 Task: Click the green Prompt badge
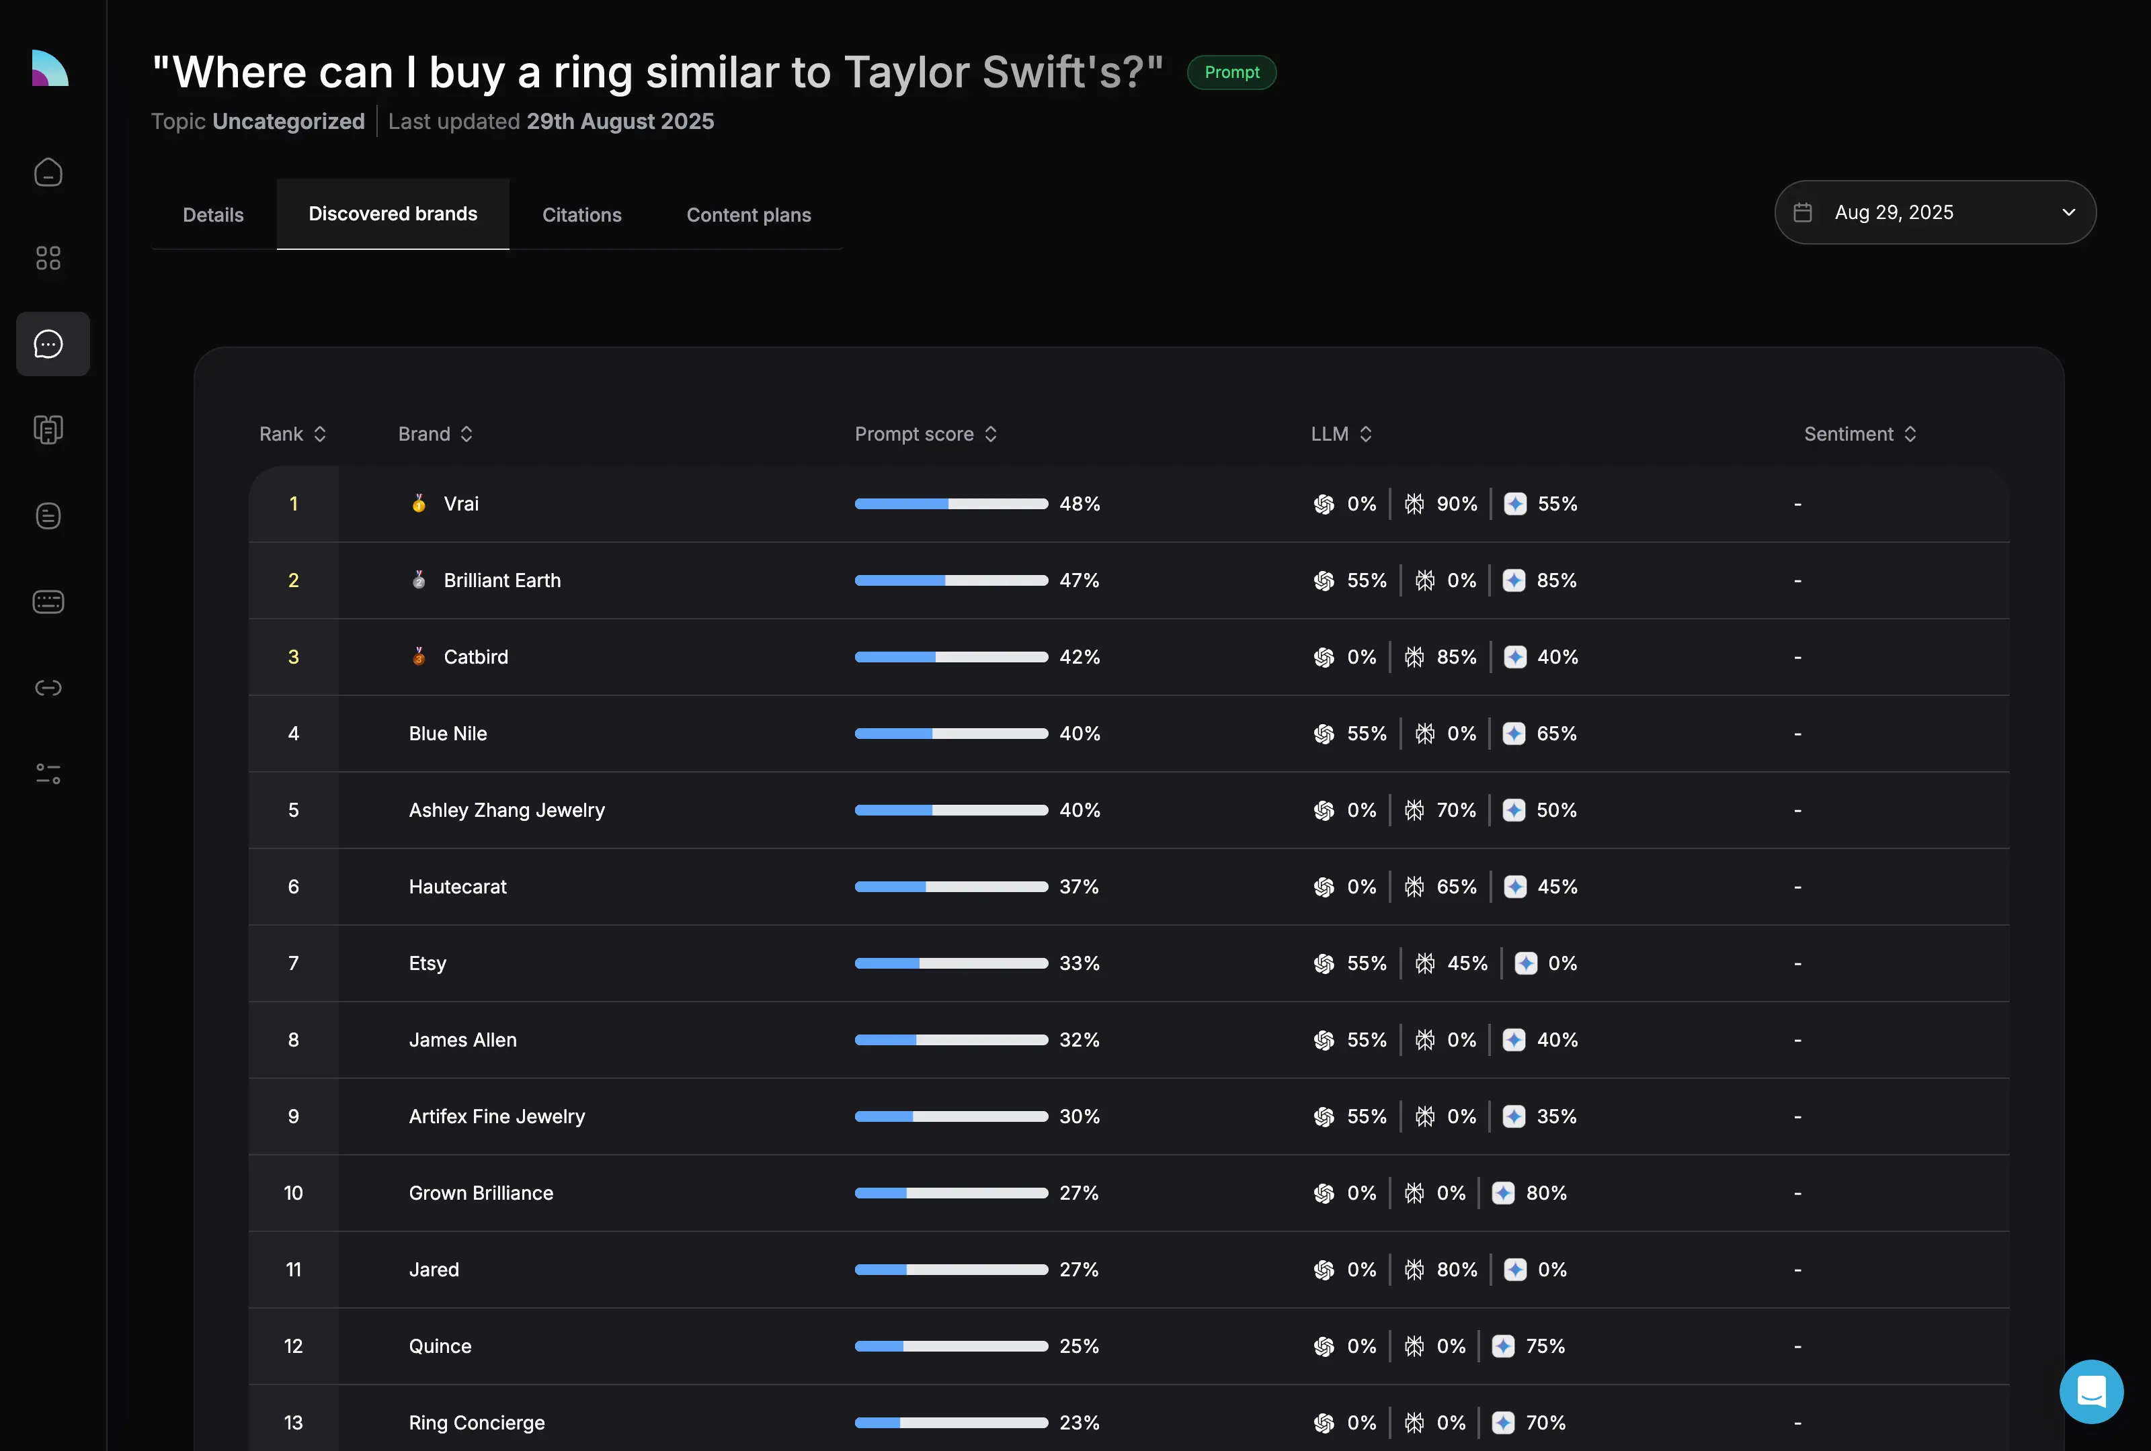(1231, 72)
